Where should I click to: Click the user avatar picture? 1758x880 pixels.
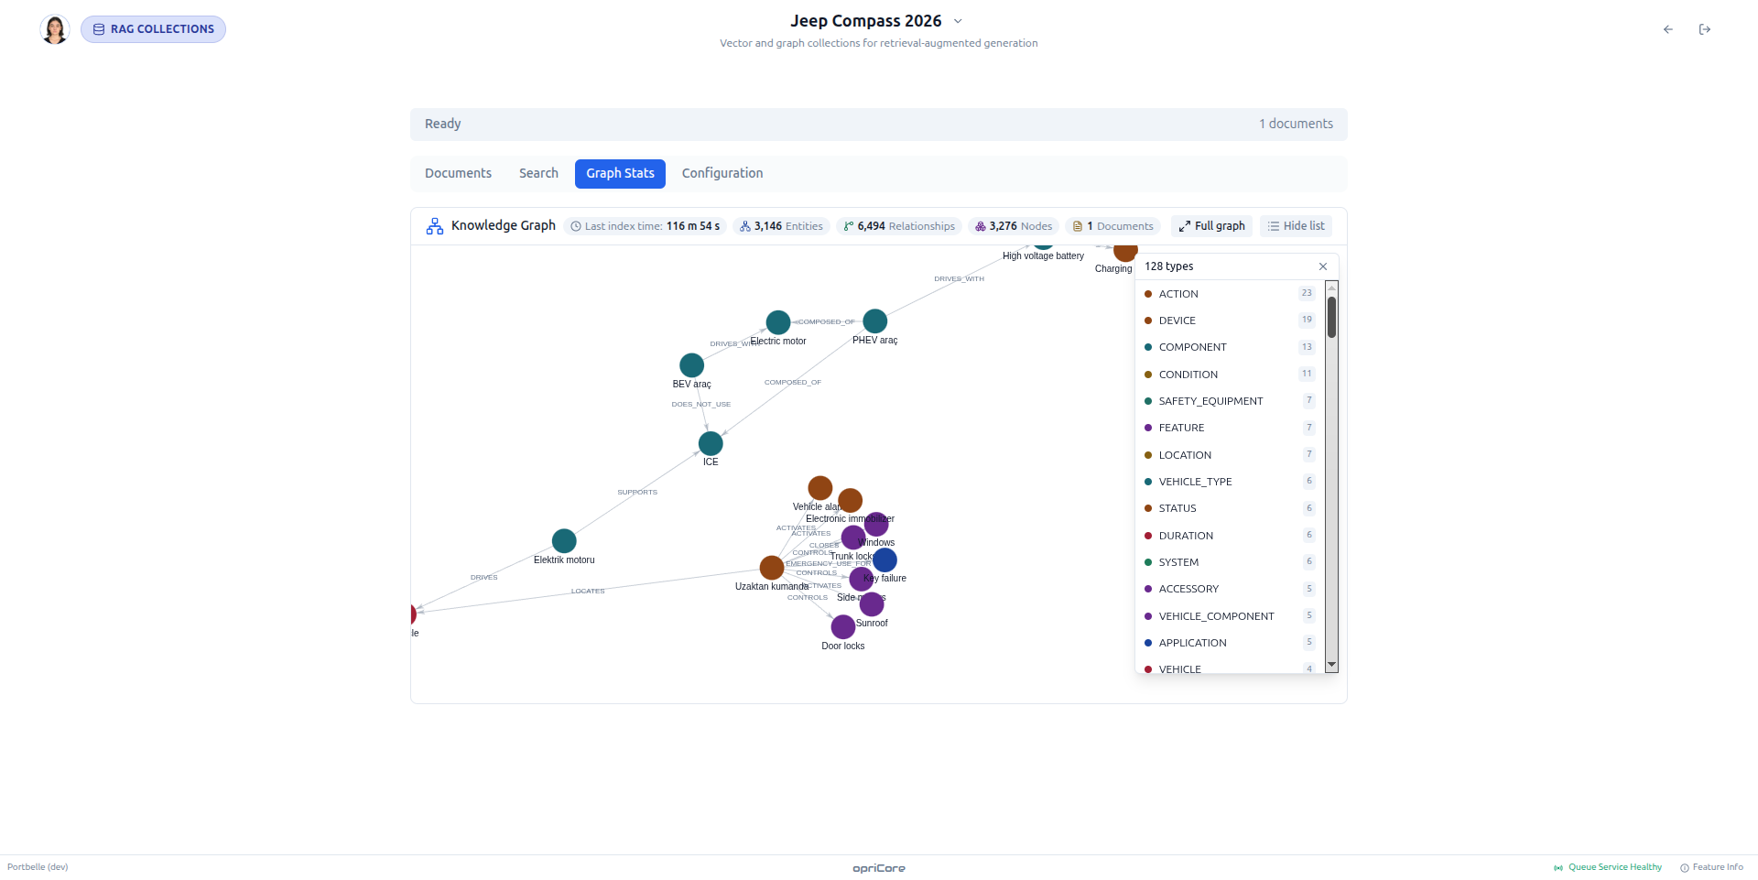tap(55, 29)
